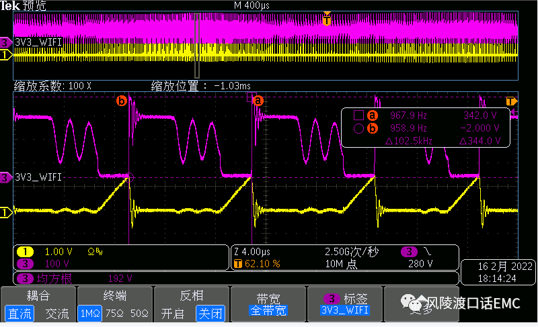Viewport: 538px width, 327px height.
Task: Turn on invert with 开启
Action: (x=172, y=314)
